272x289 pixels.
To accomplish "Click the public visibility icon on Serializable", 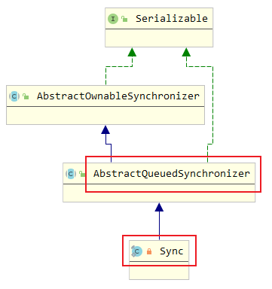I will pos(124,19).
